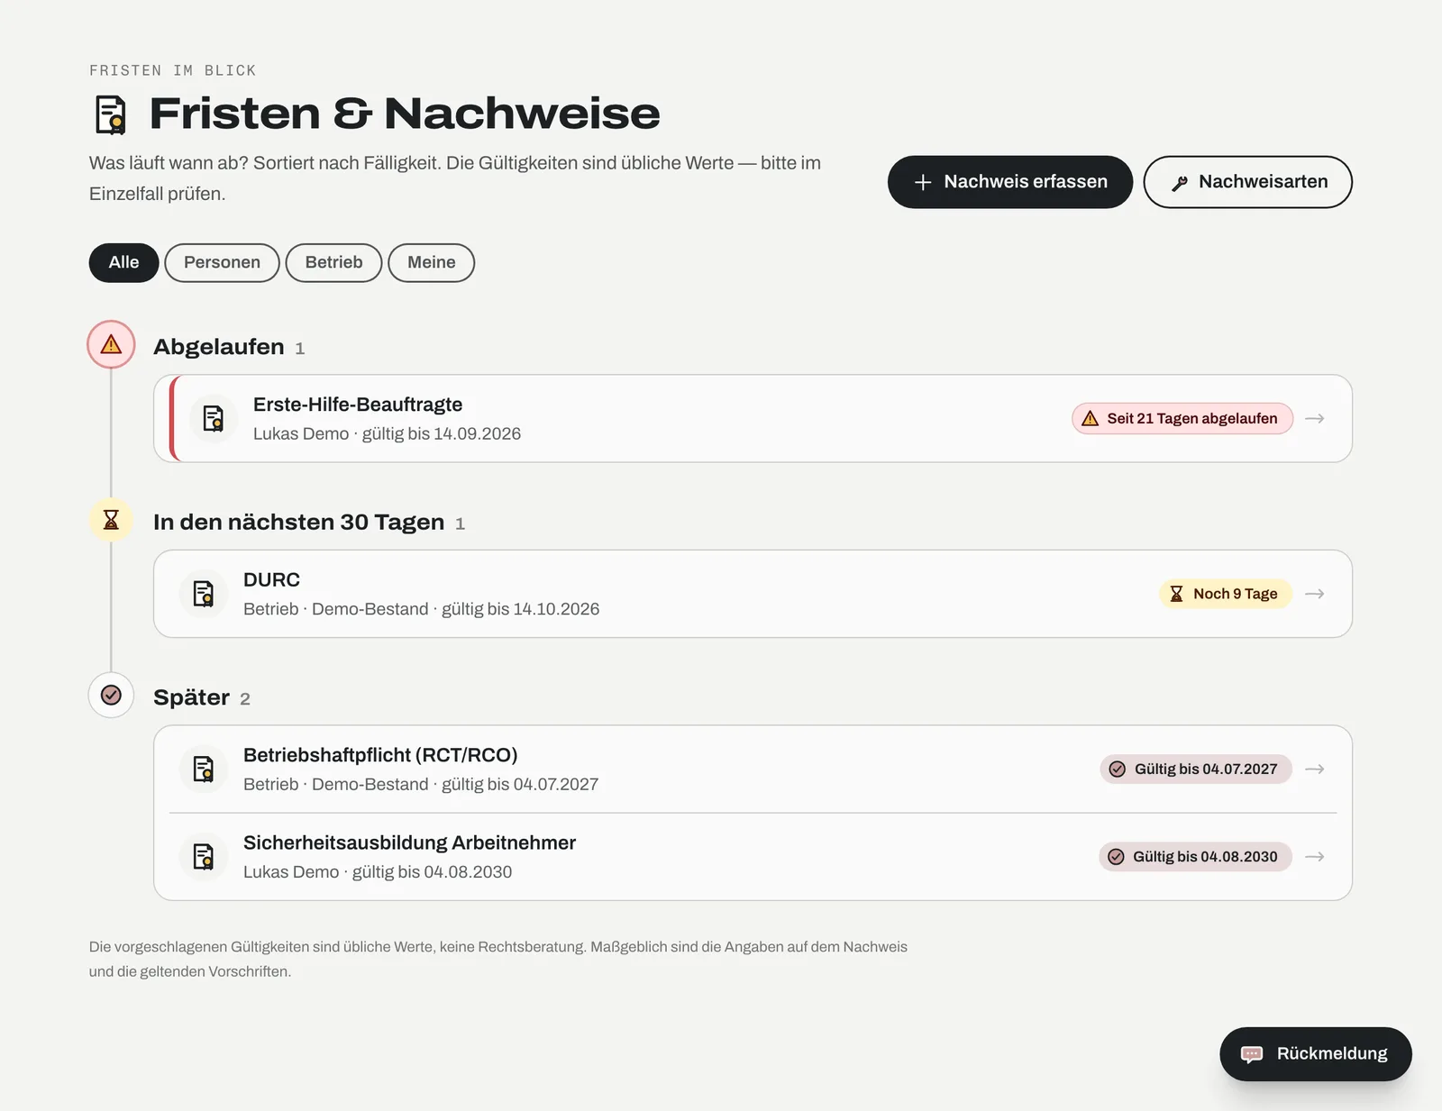Viewport: 1442px width, 1111px height.
Task: Open the Erste-Hilfe-Beauftragte entry title
Action: (358, 405)
